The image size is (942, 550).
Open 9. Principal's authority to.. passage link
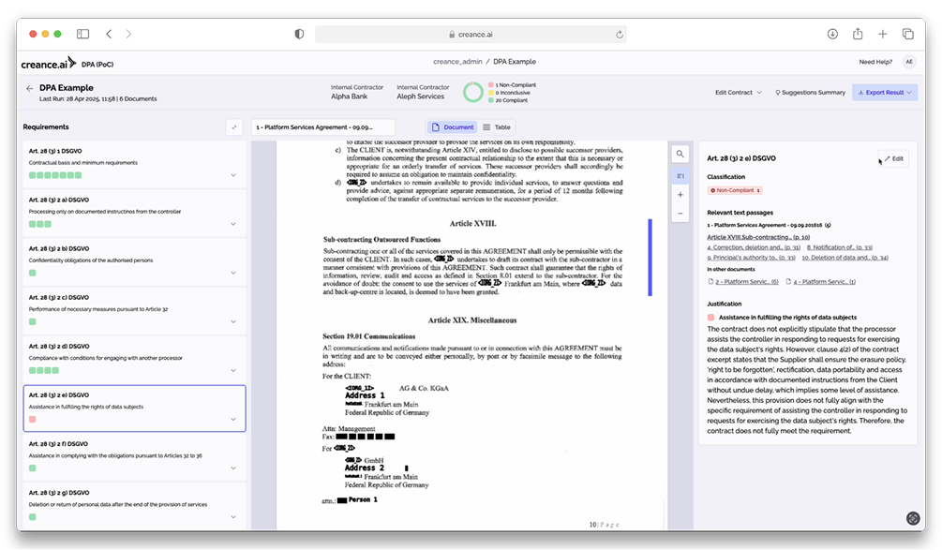coord(751,258)
